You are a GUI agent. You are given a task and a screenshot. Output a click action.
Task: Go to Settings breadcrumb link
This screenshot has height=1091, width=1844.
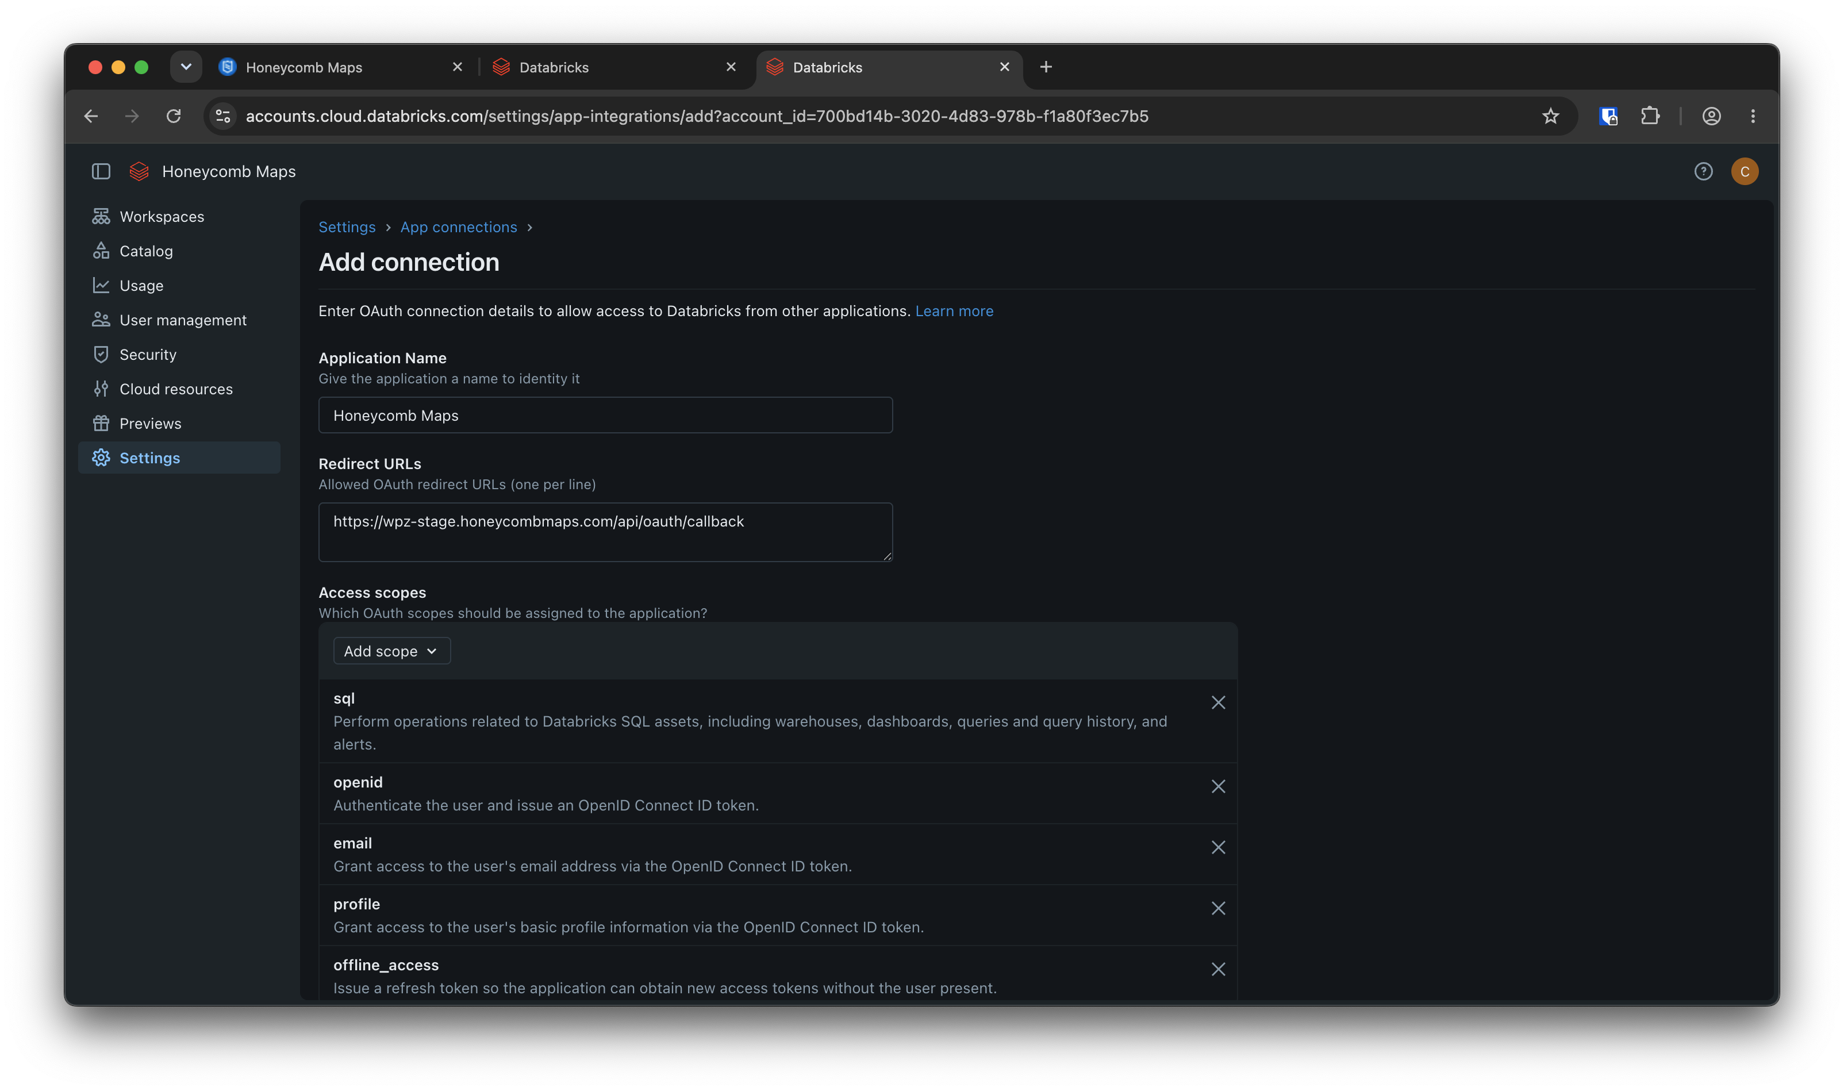(x=347, y=227)
